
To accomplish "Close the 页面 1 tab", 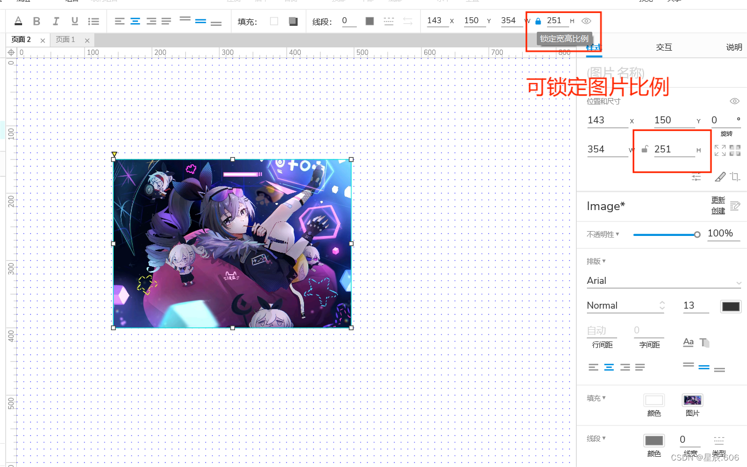I will (87, 40).
